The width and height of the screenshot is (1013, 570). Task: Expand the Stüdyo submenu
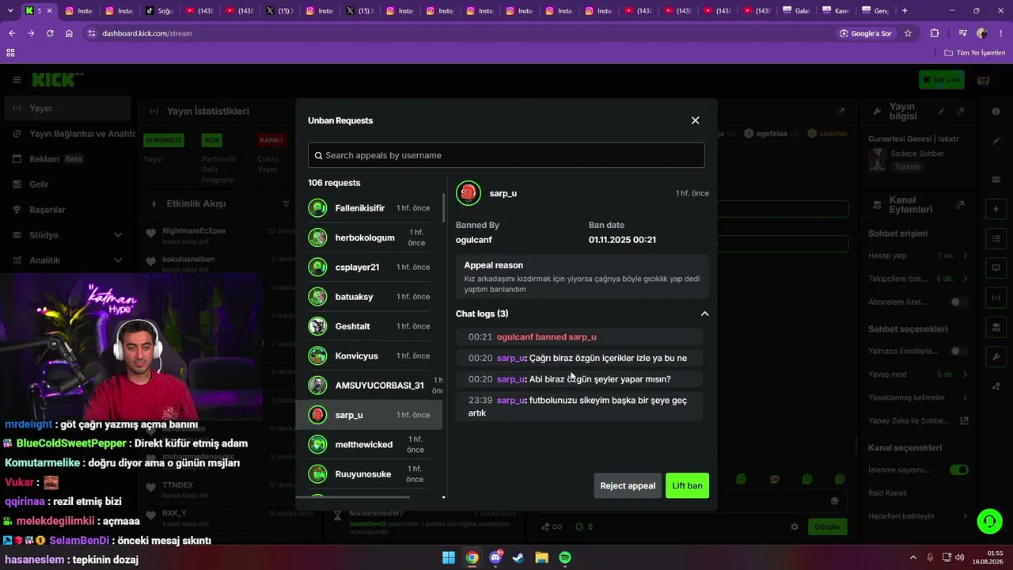[x=67, y=235]
